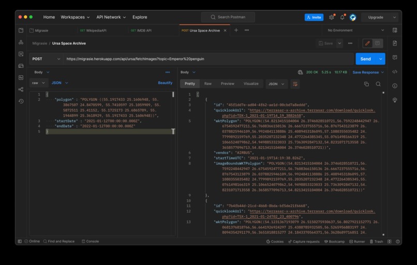Image resolution: width=417 pixels, height=265 pixels.
Task: Close the Ursa Space Archive tab
Action: 225,30
